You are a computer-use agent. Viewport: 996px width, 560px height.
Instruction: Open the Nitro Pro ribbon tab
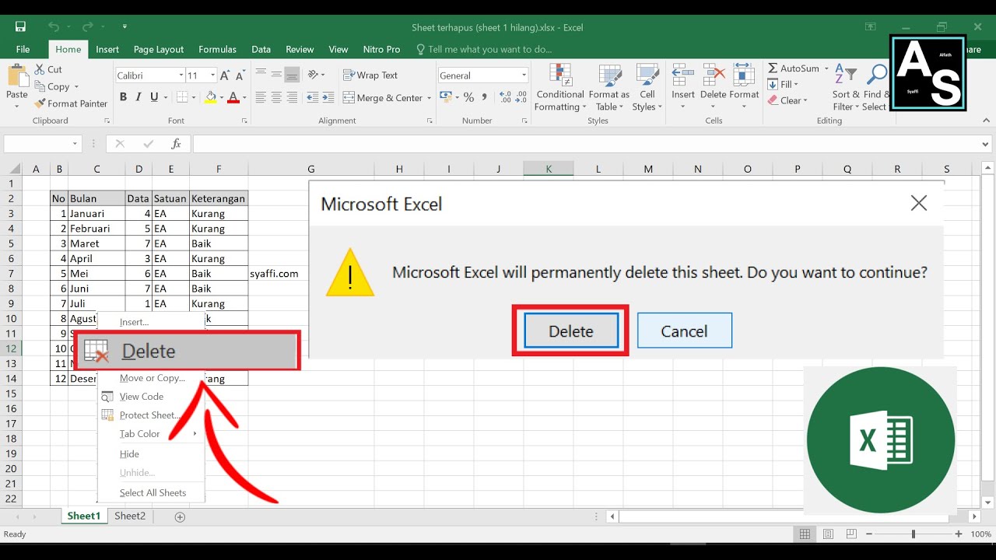[381, 49]
